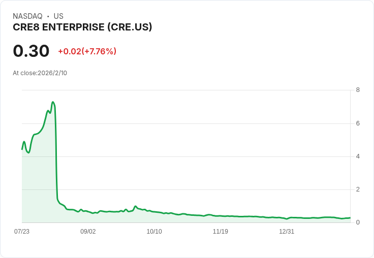
Task: Click the 10/10 date axis label
Action: point(154,232)
